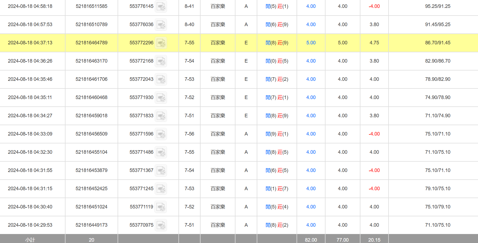Open the replay icon for round 7-51
The height and width of the screenshot is (243, 478).
point(161,116)
